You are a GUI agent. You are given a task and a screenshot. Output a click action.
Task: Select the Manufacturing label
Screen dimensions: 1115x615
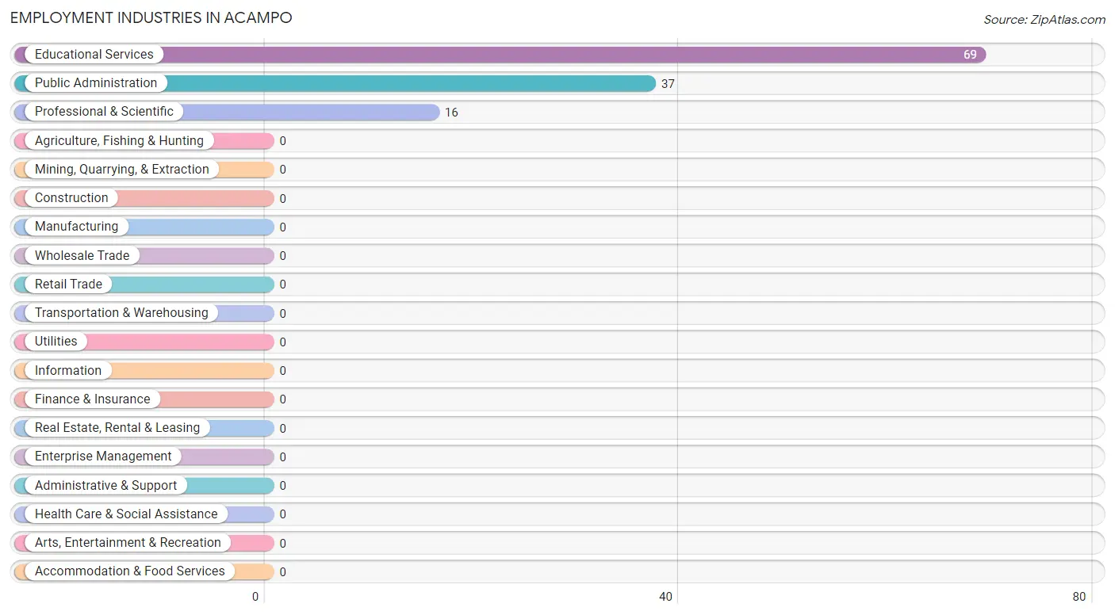pos(76,227)
